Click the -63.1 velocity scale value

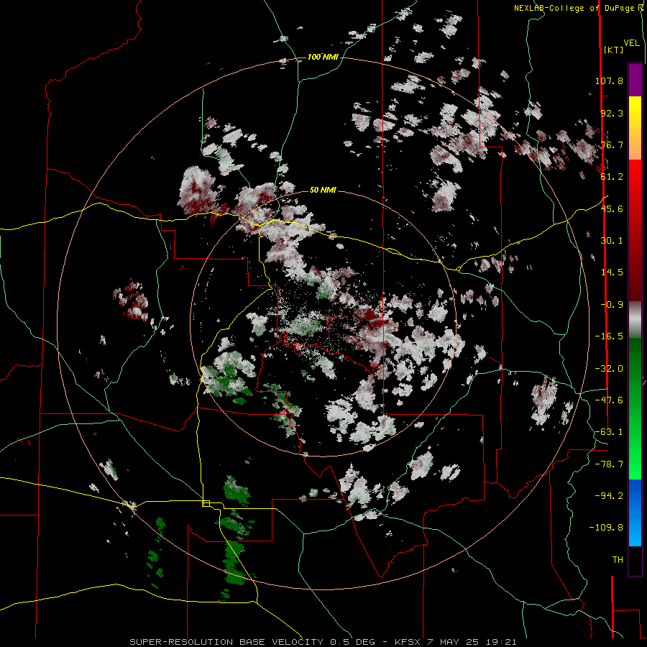click(609, 432)
